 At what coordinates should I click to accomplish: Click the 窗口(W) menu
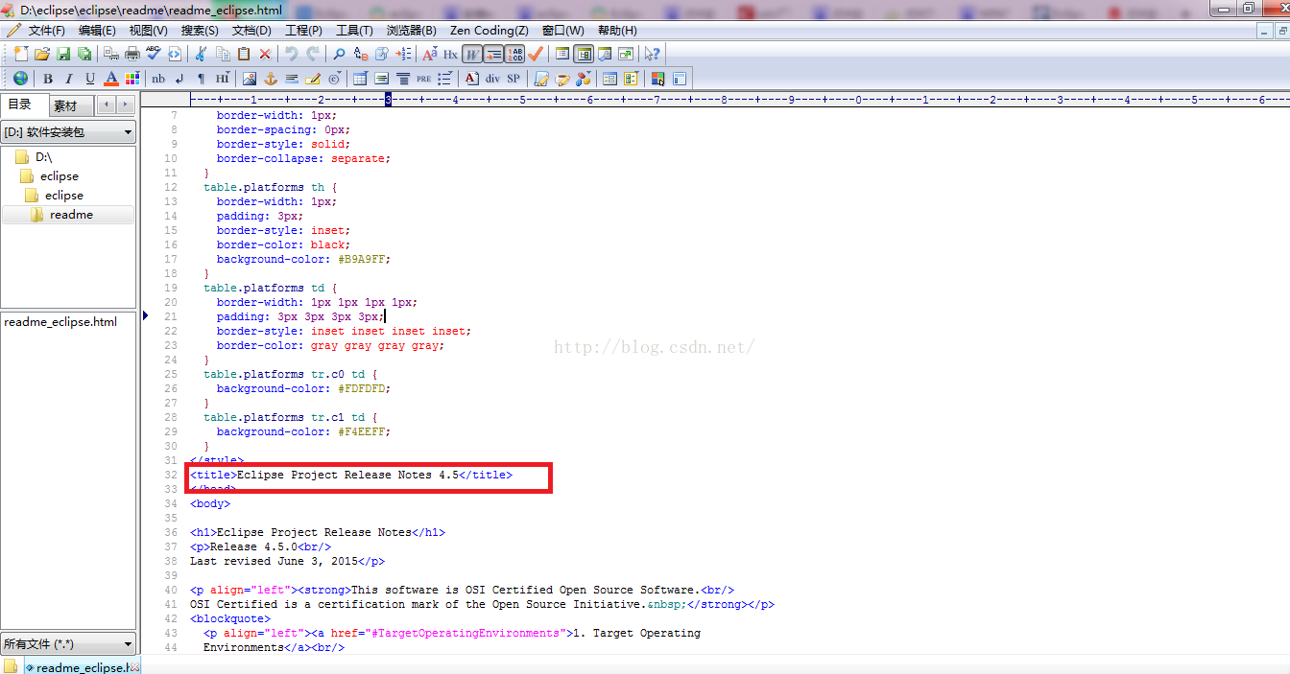click(562, 31)
